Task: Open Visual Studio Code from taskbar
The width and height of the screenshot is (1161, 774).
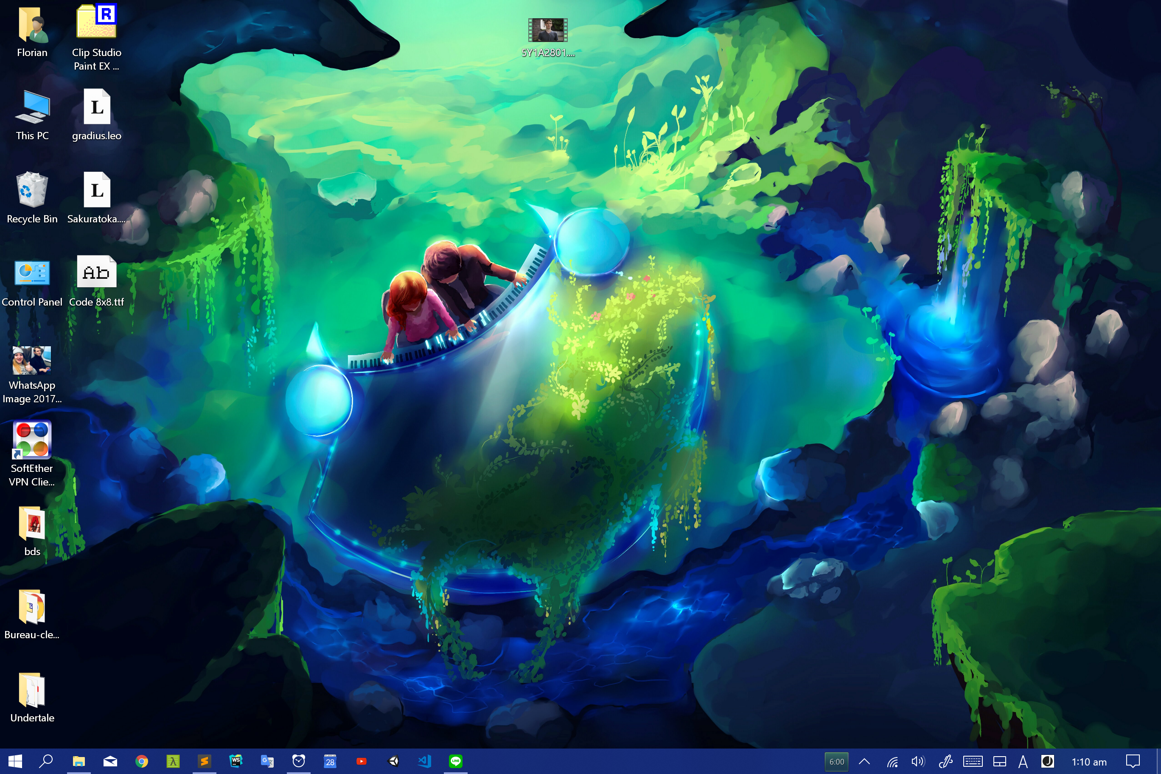Action: coord(424,761)
